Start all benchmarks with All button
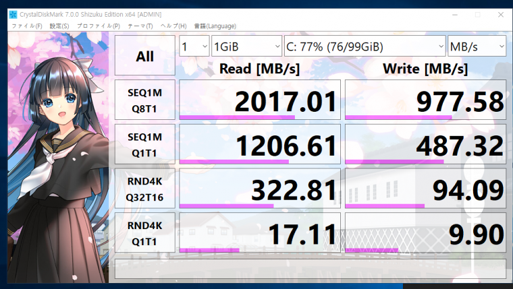 [x=145, y=55]
